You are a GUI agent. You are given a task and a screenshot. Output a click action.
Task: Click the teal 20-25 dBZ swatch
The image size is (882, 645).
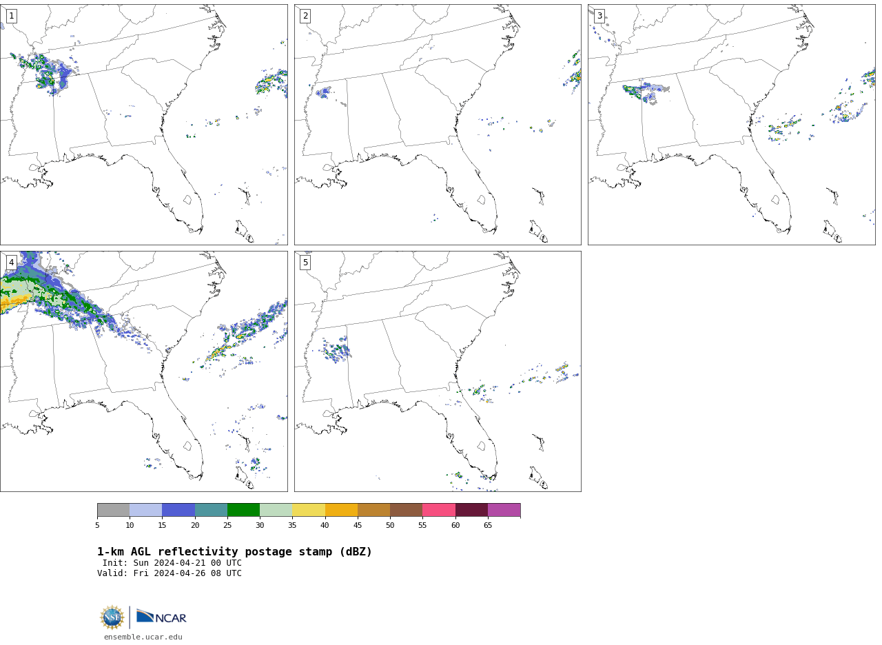pyautogui.click(x=211, y=510)
